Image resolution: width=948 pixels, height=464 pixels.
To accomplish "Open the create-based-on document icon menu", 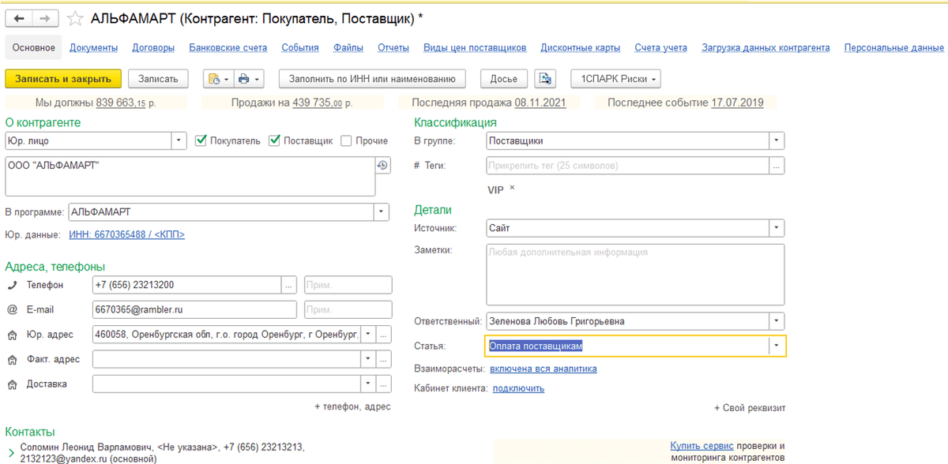I will [217, 79].
